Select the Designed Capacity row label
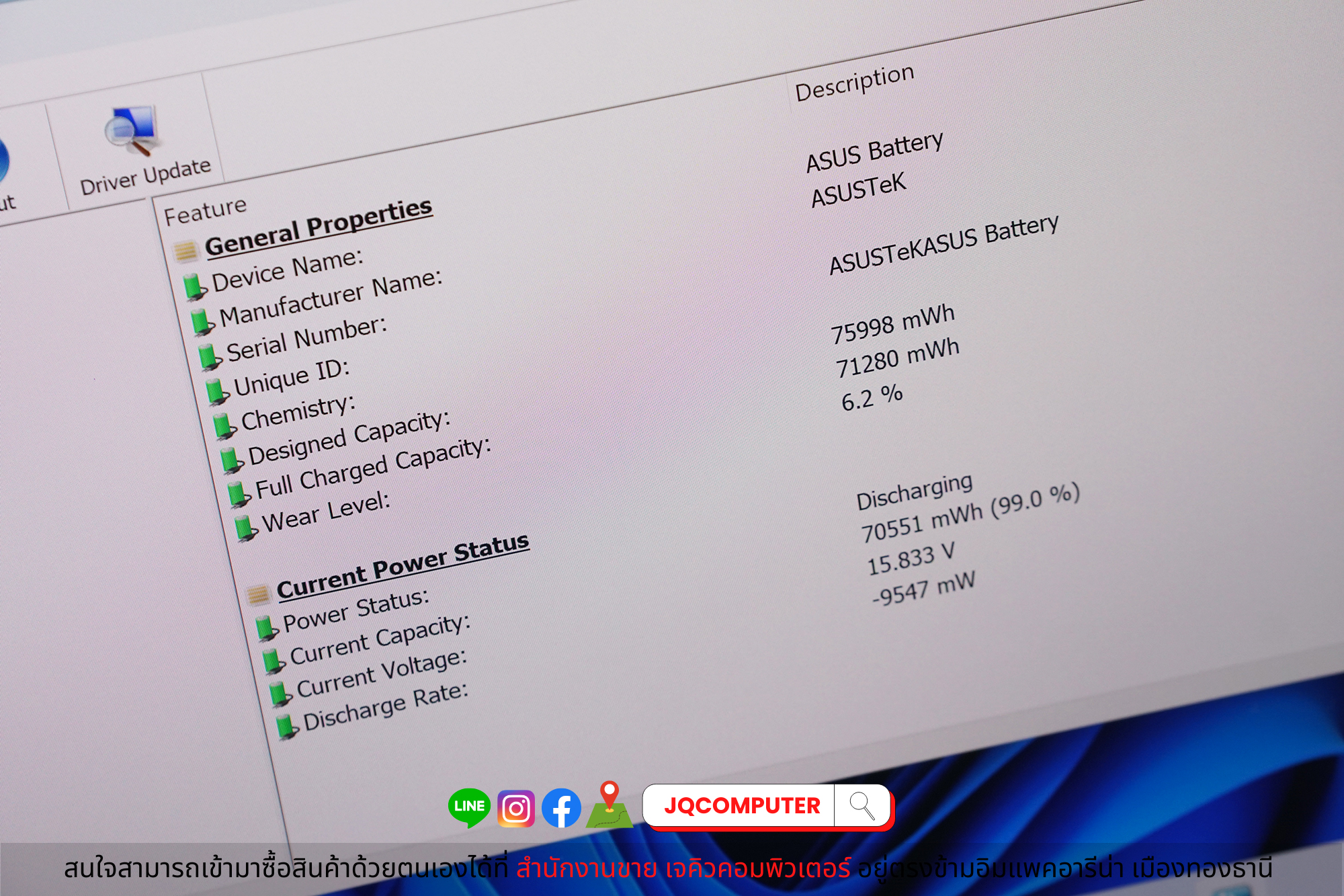1344x896 pixels. coord(349,438)
